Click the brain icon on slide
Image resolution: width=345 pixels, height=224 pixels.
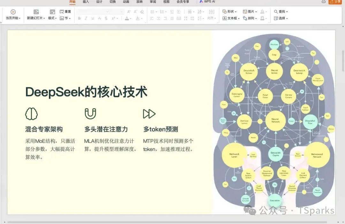31,114
